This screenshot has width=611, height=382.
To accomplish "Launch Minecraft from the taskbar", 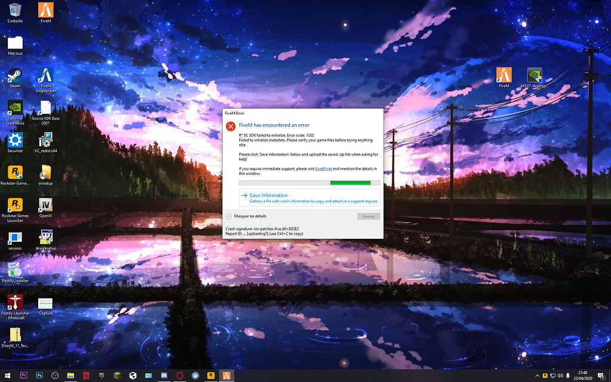I will tap(117, 375).
